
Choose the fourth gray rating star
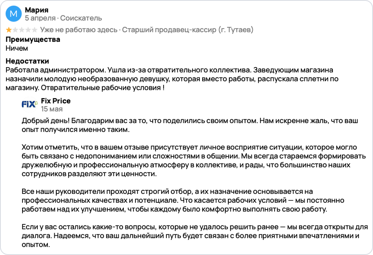[28, 30]
